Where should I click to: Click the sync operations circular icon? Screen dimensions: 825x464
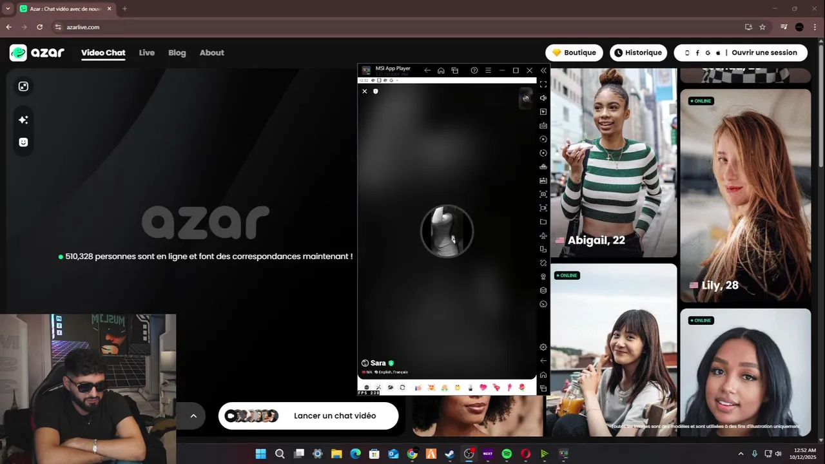pos(543,153)
